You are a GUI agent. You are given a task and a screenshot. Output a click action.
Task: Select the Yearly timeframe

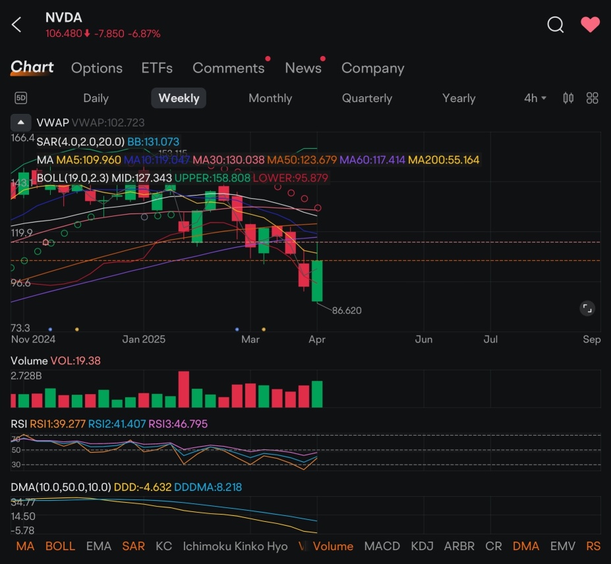tap(459, 98)
